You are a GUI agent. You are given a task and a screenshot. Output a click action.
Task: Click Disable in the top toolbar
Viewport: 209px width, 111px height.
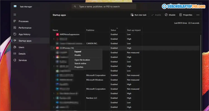(x=170, y=15)
